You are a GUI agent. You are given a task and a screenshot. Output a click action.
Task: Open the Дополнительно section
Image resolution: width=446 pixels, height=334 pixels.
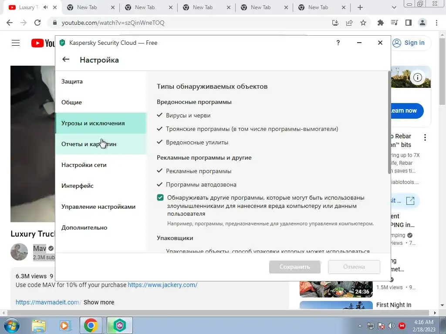click(x=101, y=227)
